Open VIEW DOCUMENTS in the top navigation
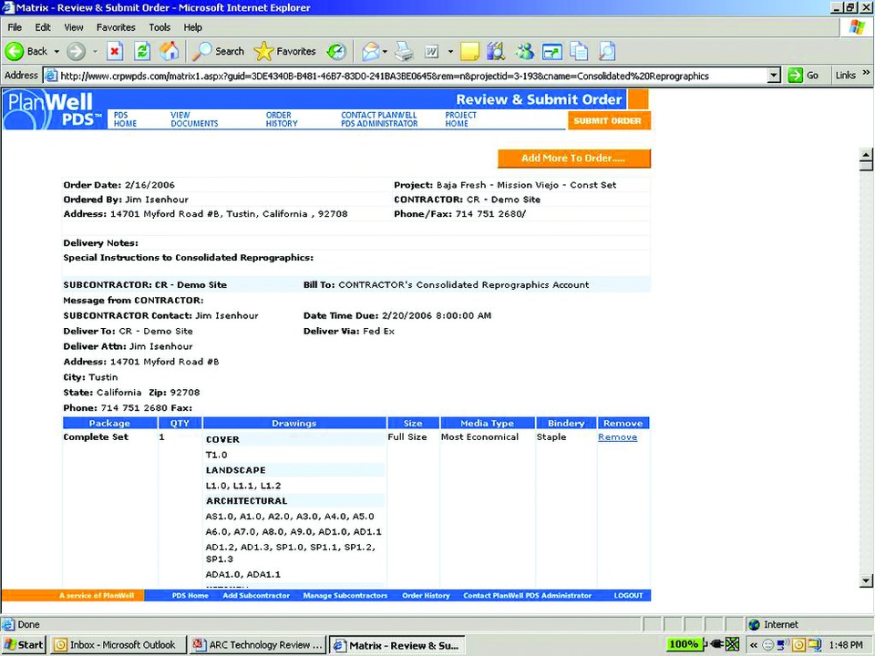875x656 pixels. [194, 119]
